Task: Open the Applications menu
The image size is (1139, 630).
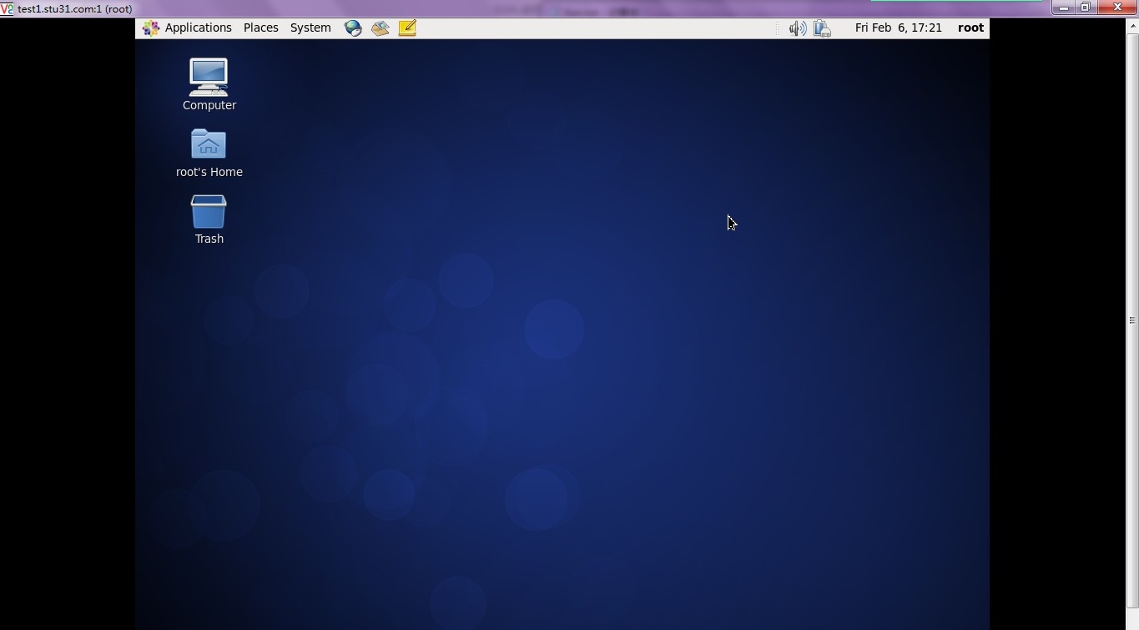Action: click(x=198, y=28)
